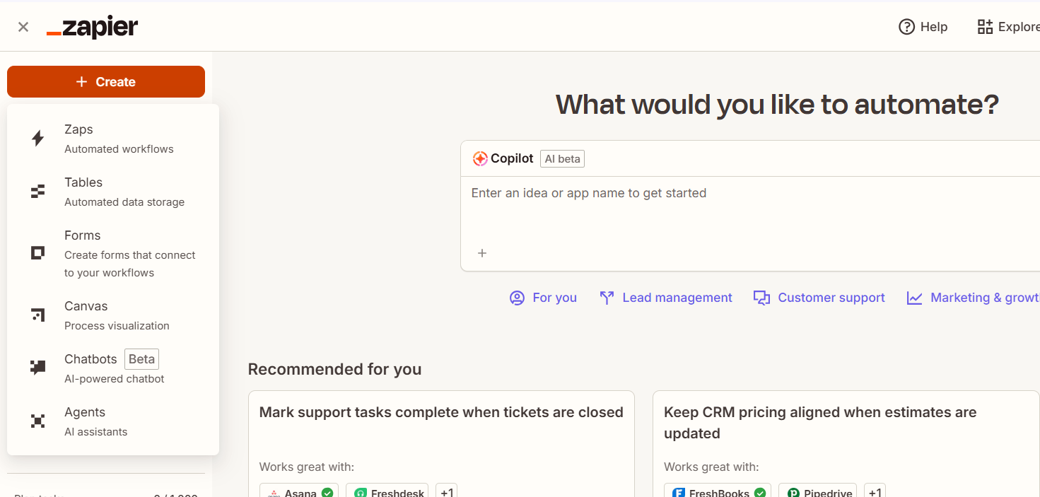Open the Explore apps grid icon
The image size is (1040, 497).
click(985, 27)
